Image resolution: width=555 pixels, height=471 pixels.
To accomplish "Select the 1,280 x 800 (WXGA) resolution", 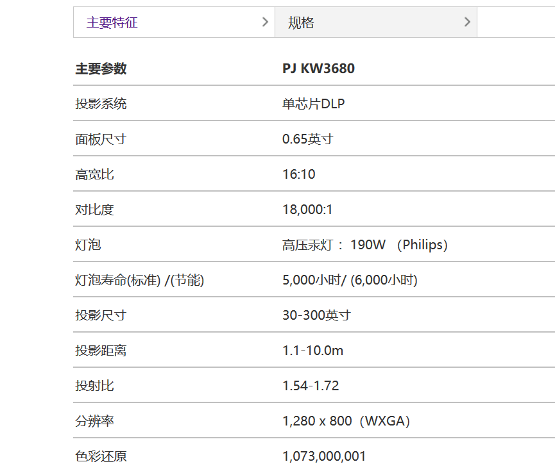I will coord(346,421).
